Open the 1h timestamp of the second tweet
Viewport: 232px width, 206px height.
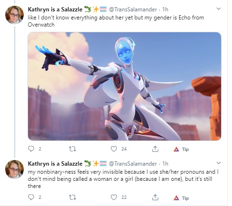click(165, 164)
